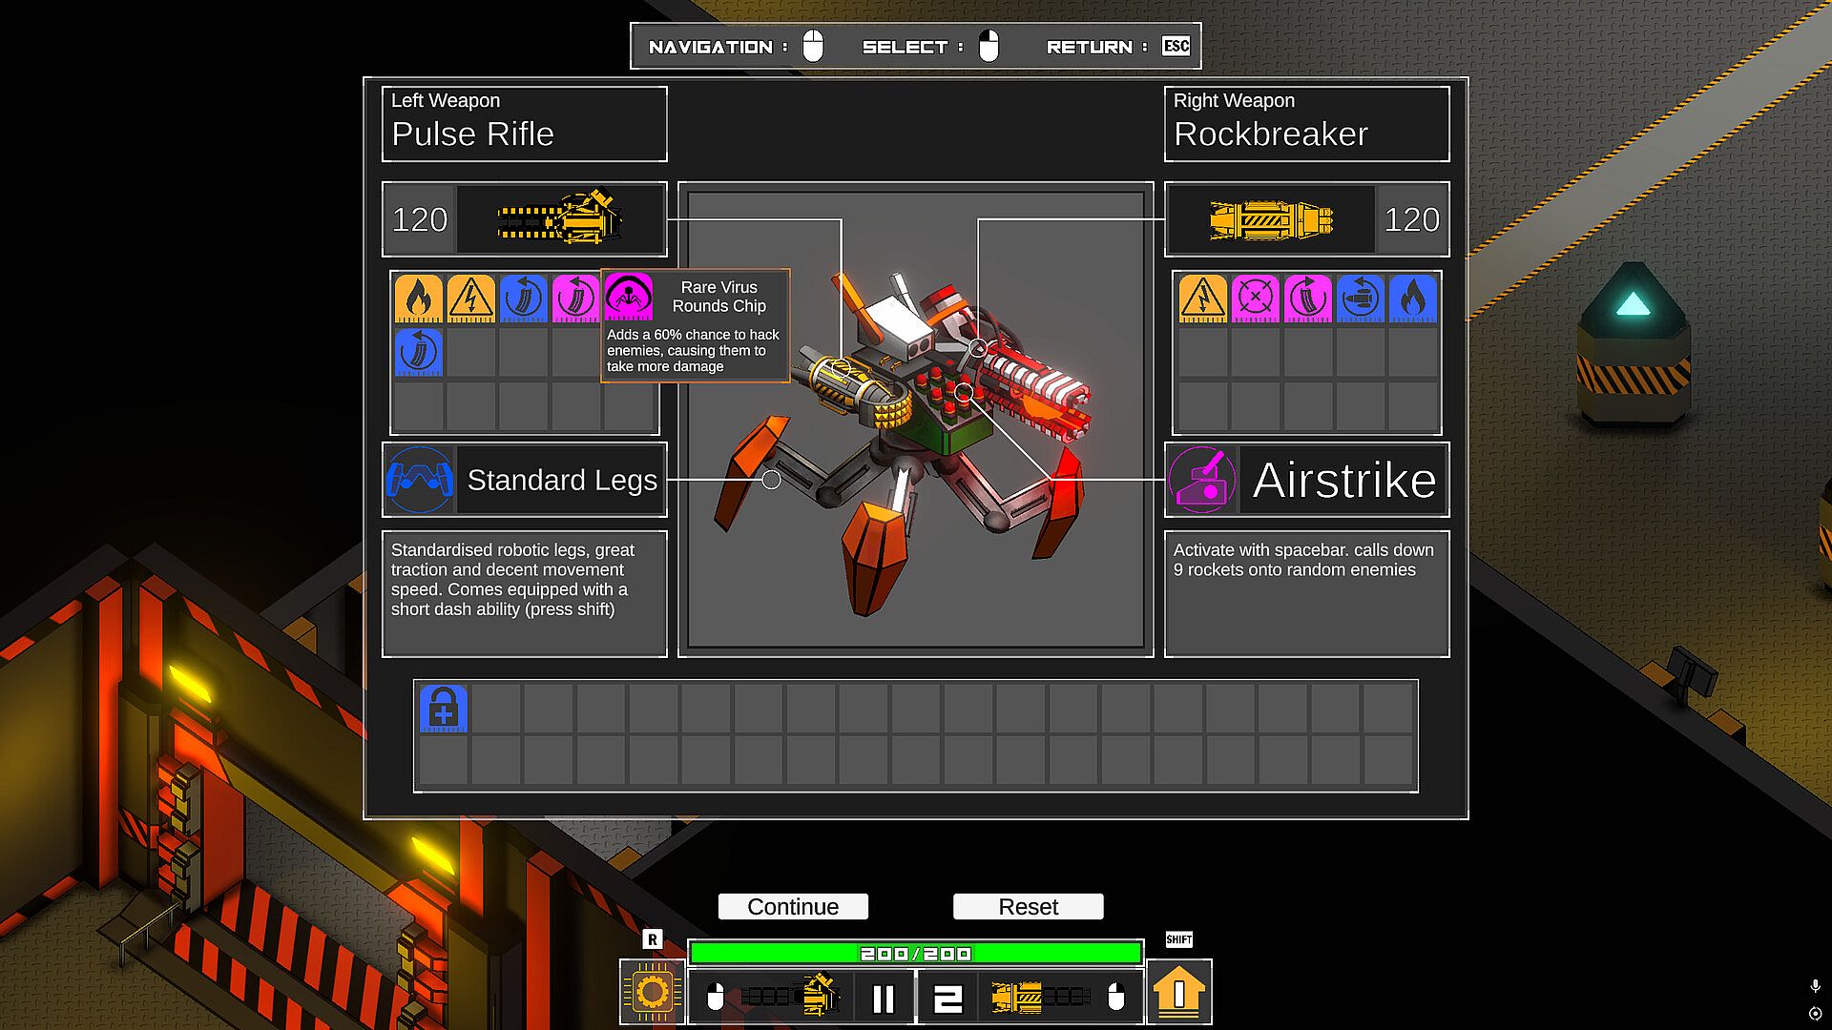The image size is (1832, 1030).
Task: Click the Standard Legs icon
Action: (420, 480)
